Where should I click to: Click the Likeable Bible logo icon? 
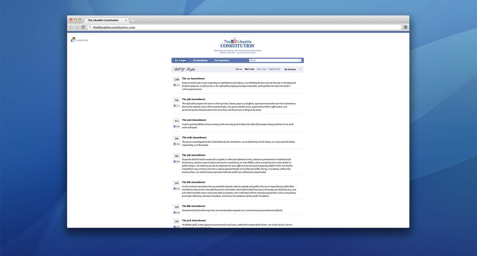[73, 39]
